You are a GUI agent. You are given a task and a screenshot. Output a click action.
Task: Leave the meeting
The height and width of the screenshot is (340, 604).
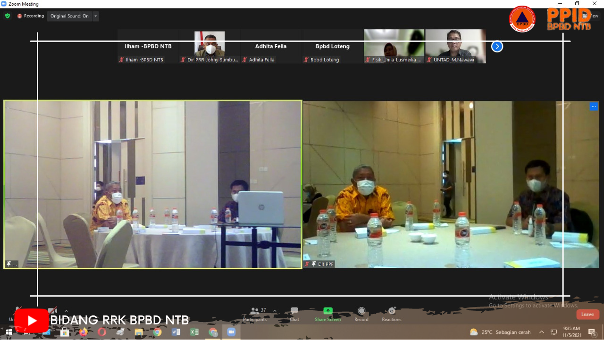[587, 314]
